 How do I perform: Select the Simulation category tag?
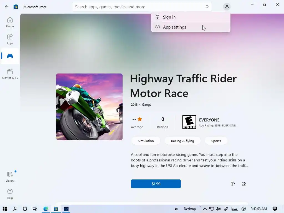point(146,141)
